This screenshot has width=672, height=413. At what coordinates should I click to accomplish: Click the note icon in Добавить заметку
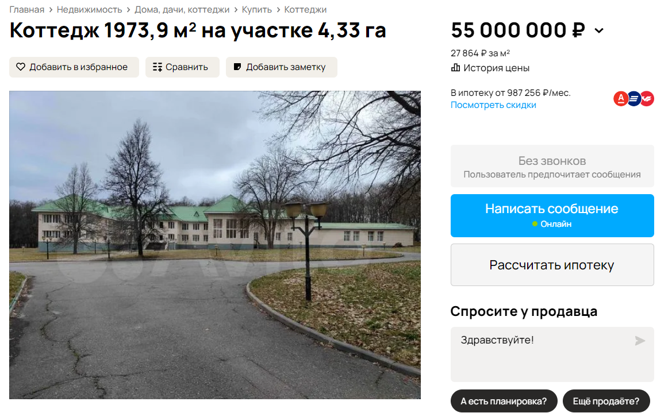(x=237, y=67)
